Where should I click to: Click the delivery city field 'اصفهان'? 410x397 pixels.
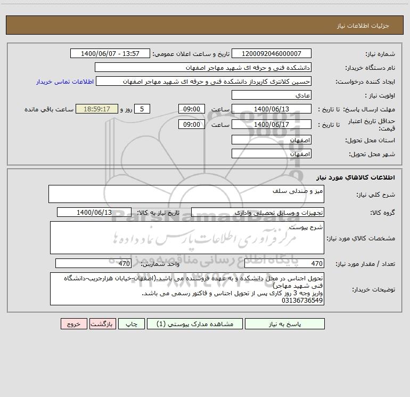[x=272, y=153]
